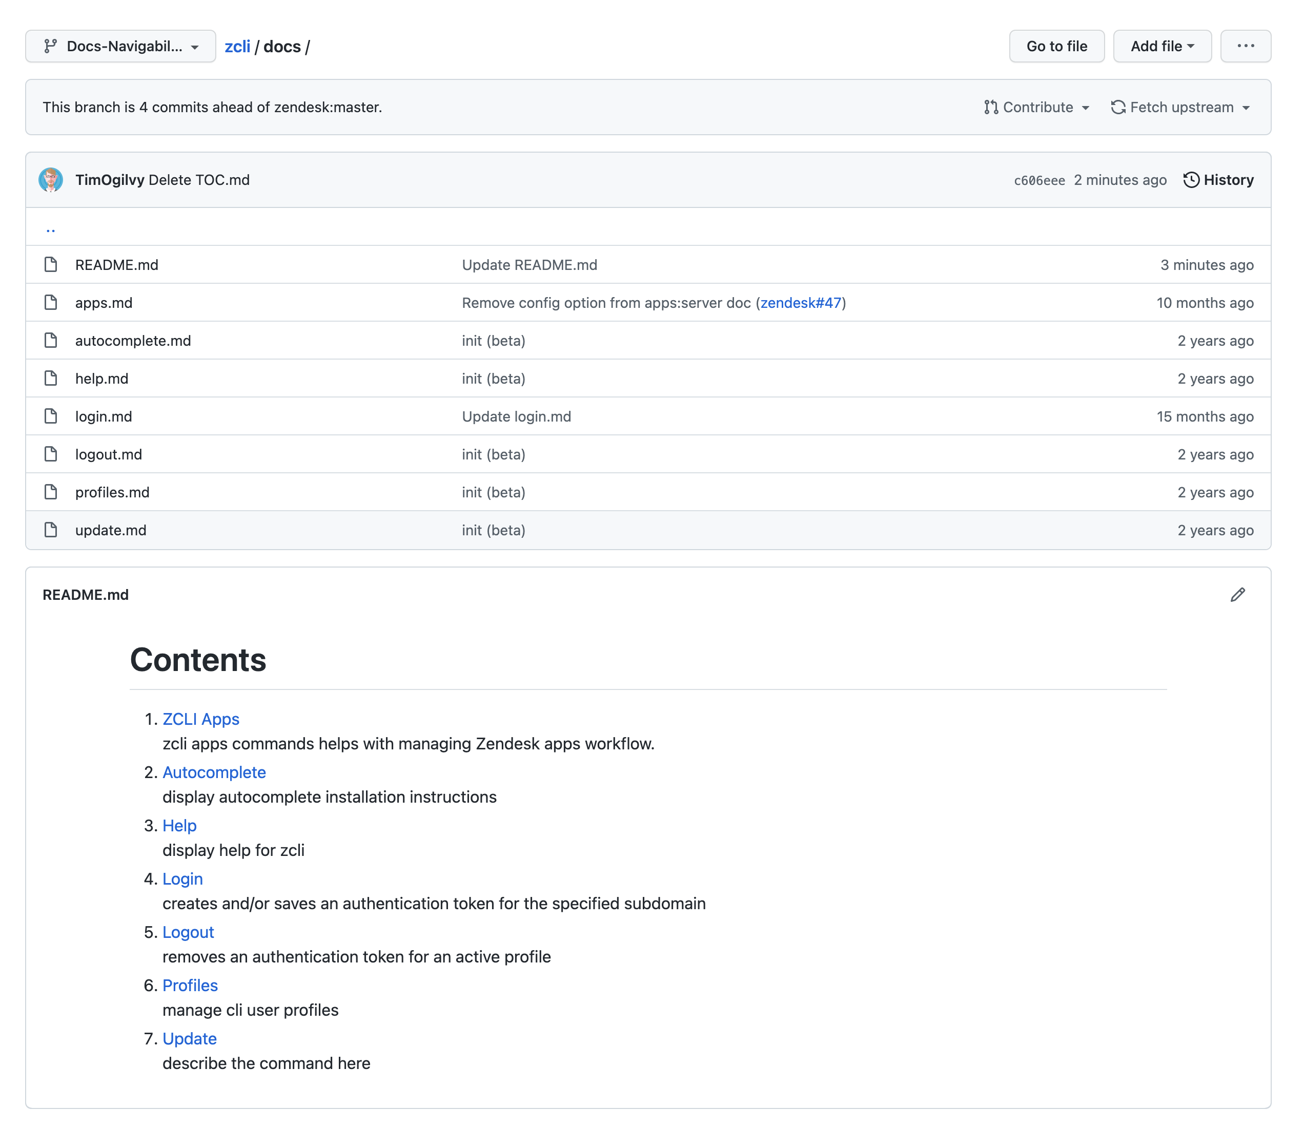Click the '3 minutes ago' timestamp for README.md

coord(1207,265)
